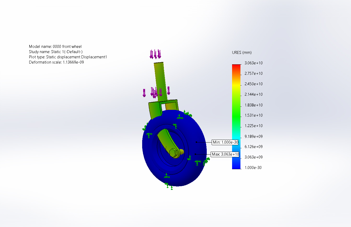Click the 2.144e+10 legend value

[254, 94]
